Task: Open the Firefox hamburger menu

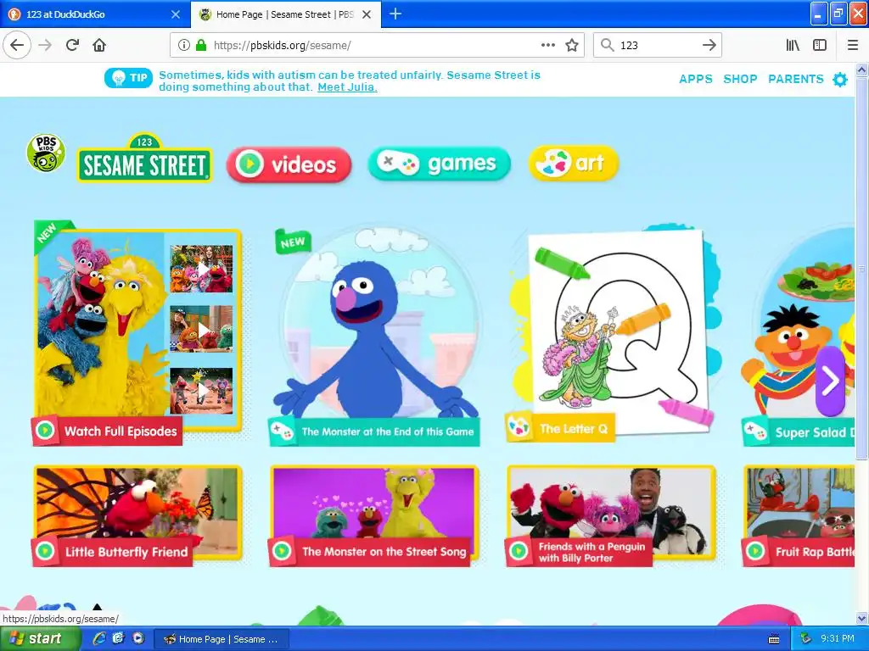Action: coord(853,46)
